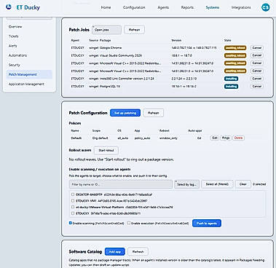The image size is (276, 268).
Task: Open the Systems nav item
Action: [x=213, y=7]
